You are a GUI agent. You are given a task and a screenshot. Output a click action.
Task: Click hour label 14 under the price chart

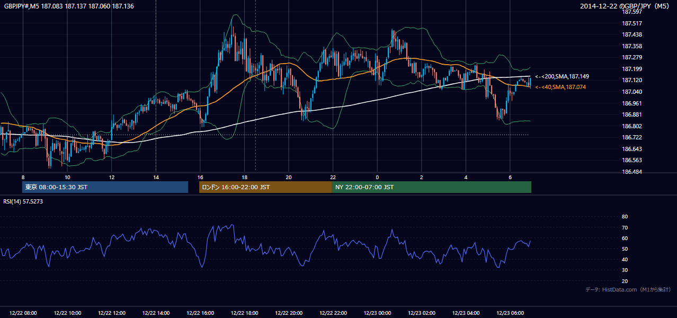pyautogui.click(x=156, y=177)
